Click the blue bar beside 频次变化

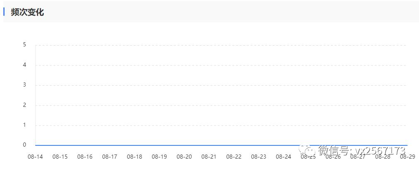click(4, 12)
